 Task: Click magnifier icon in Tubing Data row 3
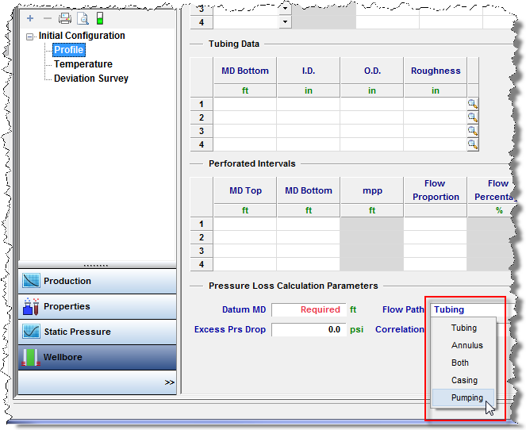click(473, 131)
